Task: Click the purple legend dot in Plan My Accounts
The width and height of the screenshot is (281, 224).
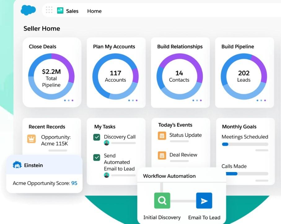Action: [137, 100]
